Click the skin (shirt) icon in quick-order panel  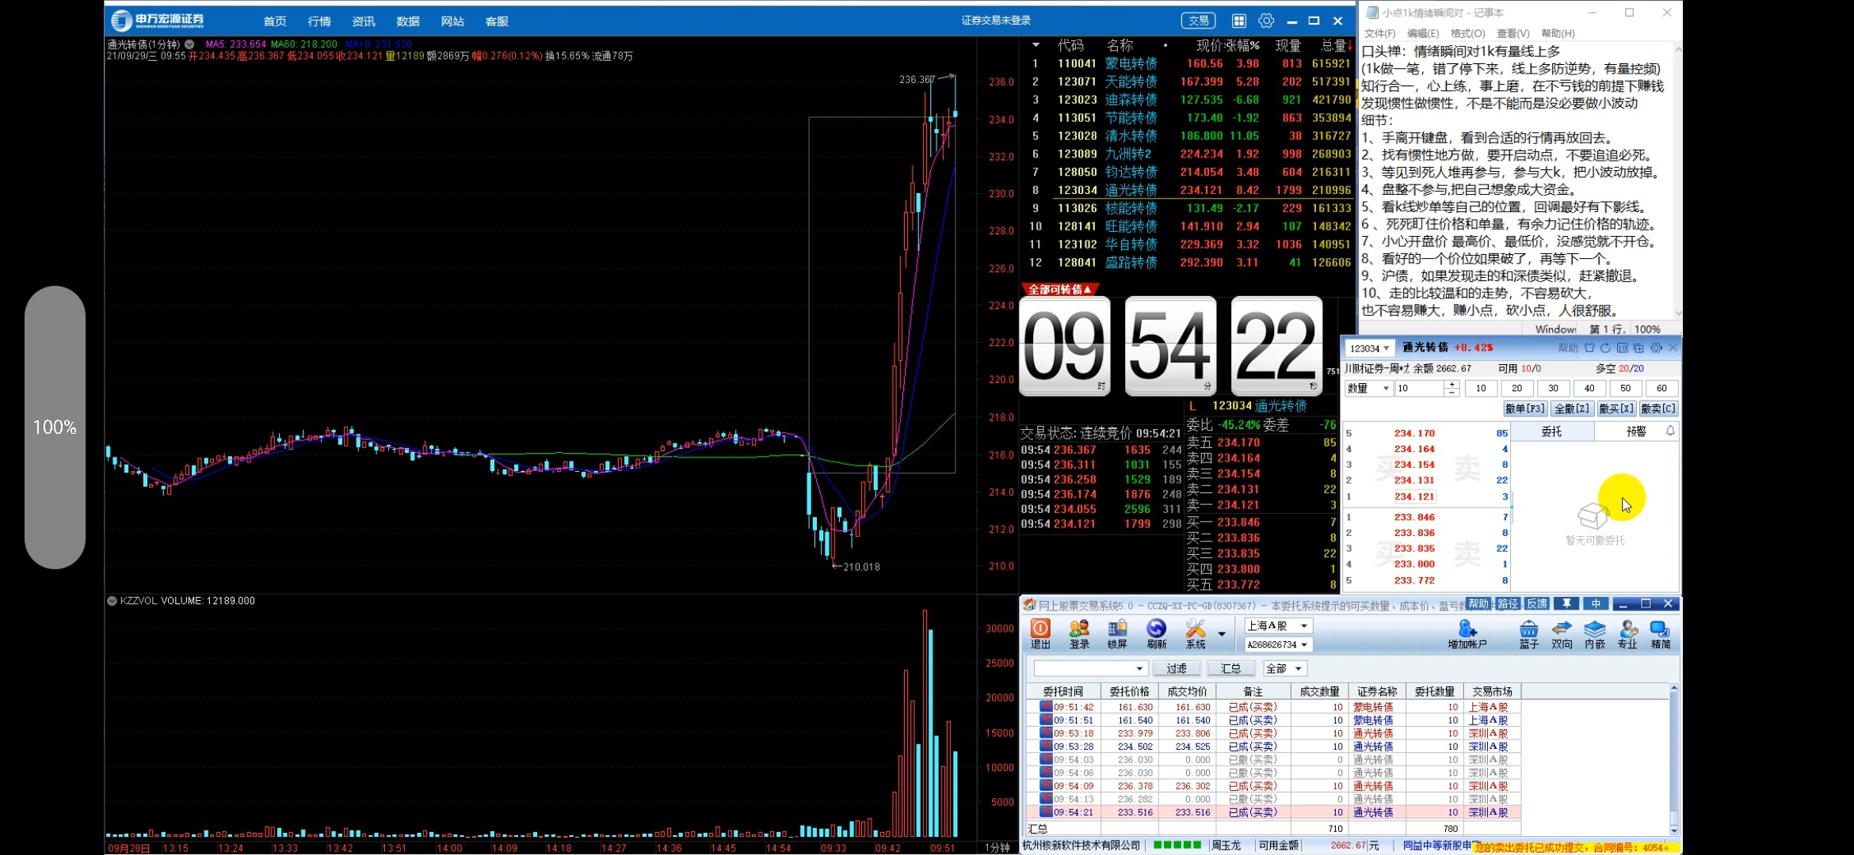click(1589, 348)
